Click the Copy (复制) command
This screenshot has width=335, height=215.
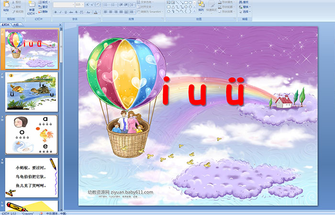pyautogui.click(x=17, y=7)
